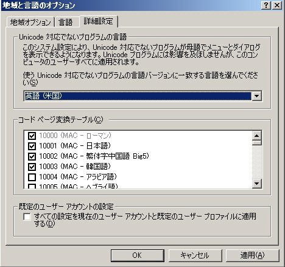
Task: Open the 英語 (米国) language dropdown arrow
Action: coord(257,96)
